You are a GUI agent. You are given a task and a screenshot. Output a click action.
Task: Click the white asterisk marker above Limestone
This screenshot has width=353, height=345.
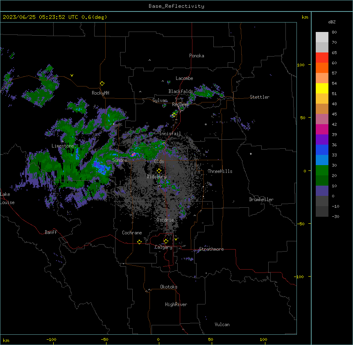(x=63, y=141)
